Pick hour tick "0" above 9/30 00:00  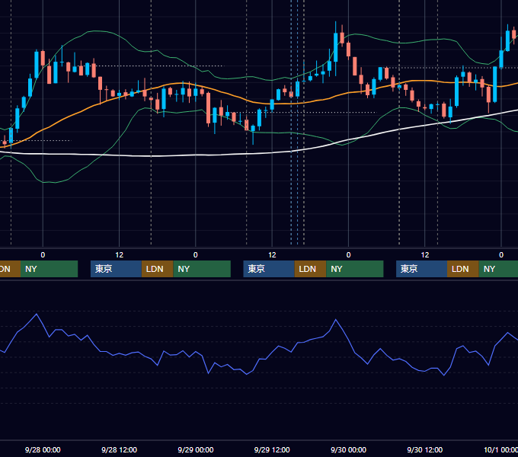tap(349, 255)
